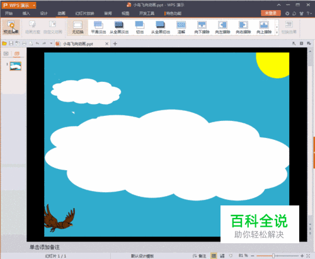Click the Open folder icon in quick toolbar
This screenshot has width=315, height=259.
click(4, 43)
